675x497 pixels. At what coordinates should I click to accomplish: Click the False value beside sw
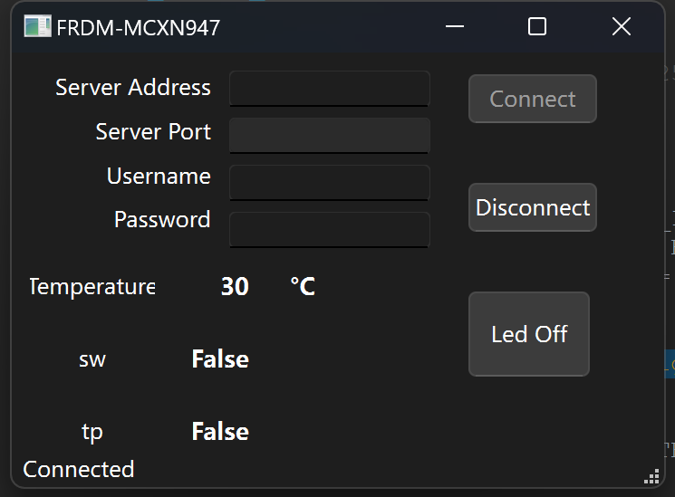[220, 359]
